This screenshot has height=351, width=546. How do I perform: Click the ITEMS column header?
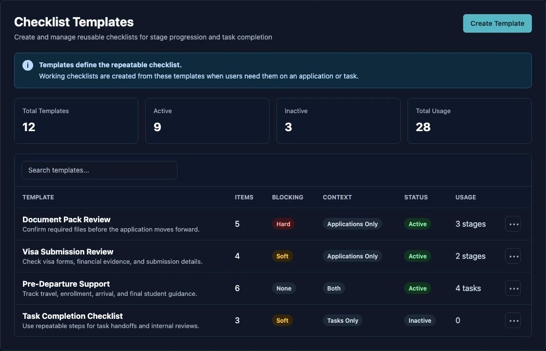(x=244, y=197)
